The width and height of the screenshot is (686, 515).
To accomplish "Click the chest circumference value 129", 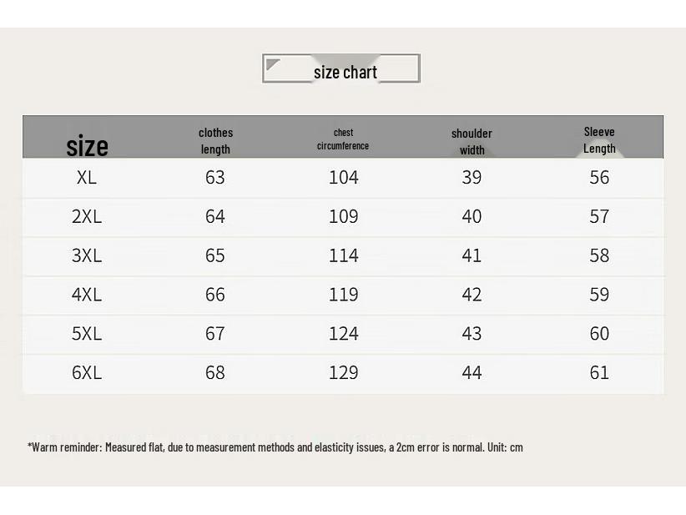I will [x=343, y=372].
